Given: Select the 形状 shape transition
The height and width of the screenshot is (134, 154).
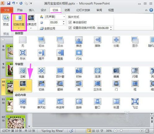Looking at the screenshot, I should (23, 55).
